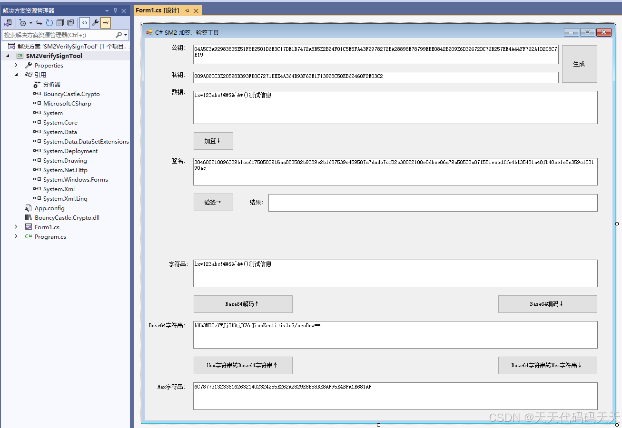Screen dimensions: 622x428
Task: Click the Base64编码 button
Action: point(547,304)
